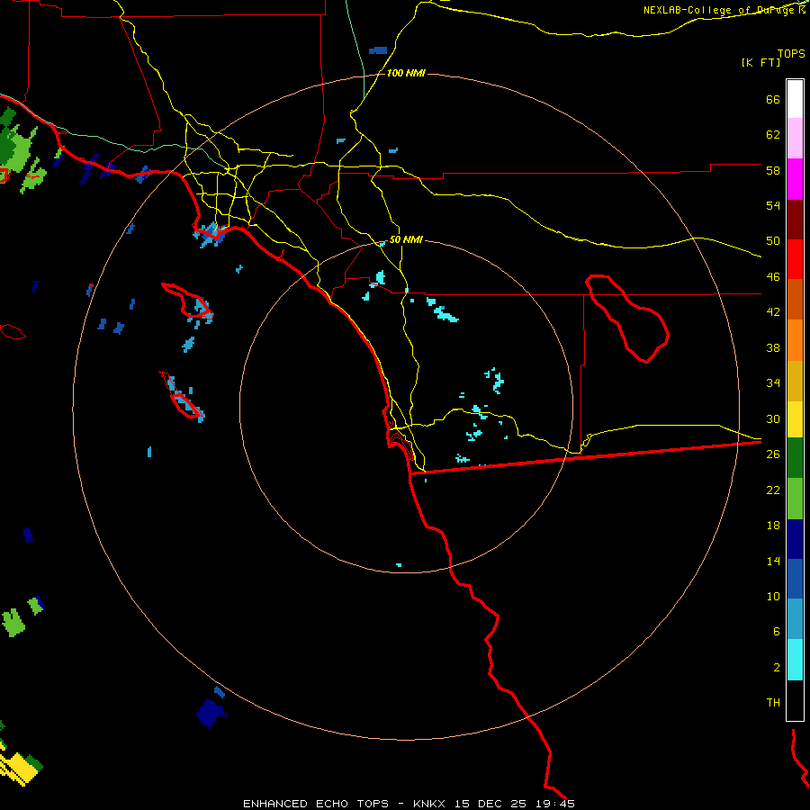The image size is (810, 810).
Task: Click the legend value 58
Action: coord(773,170)
